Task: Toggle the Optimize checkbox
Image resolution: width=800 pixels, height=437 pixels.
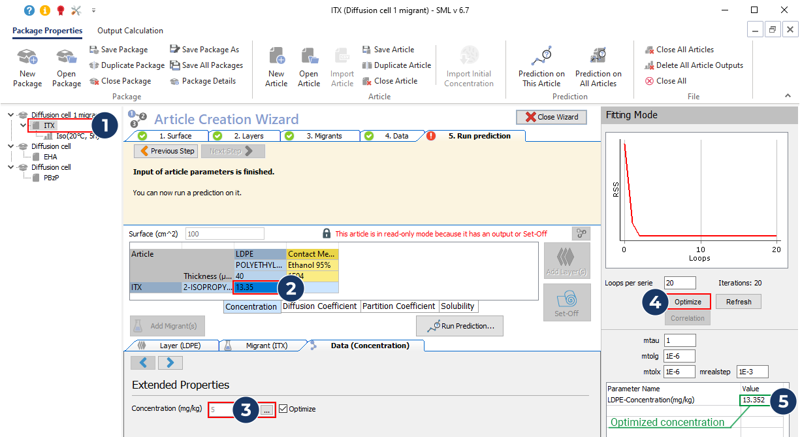Action: pos(283,409)
